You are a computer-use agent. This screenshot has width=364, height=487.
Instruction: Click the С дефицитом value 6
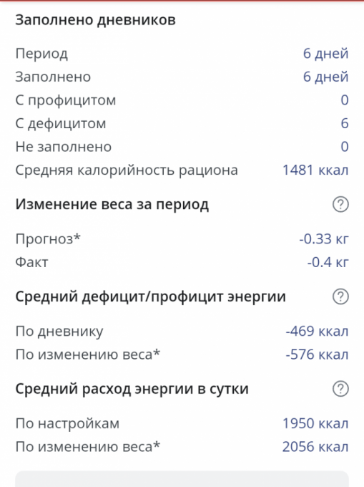point(345,123)
